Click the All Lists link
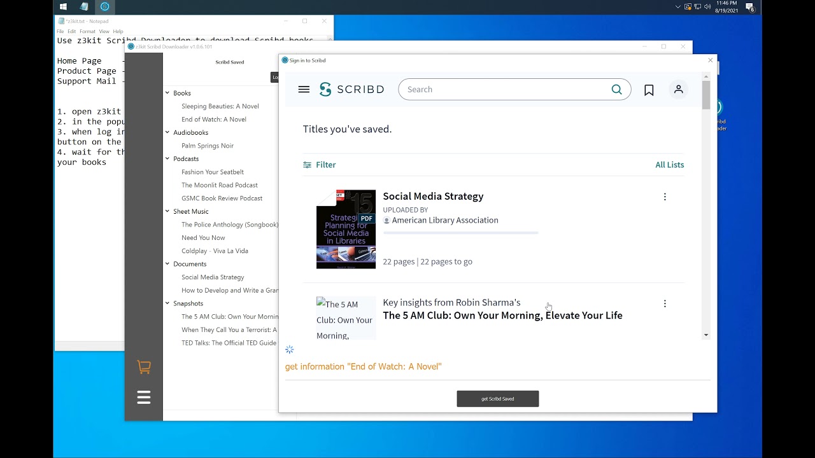Screen dimensions: 815x458 pos(670,165)
